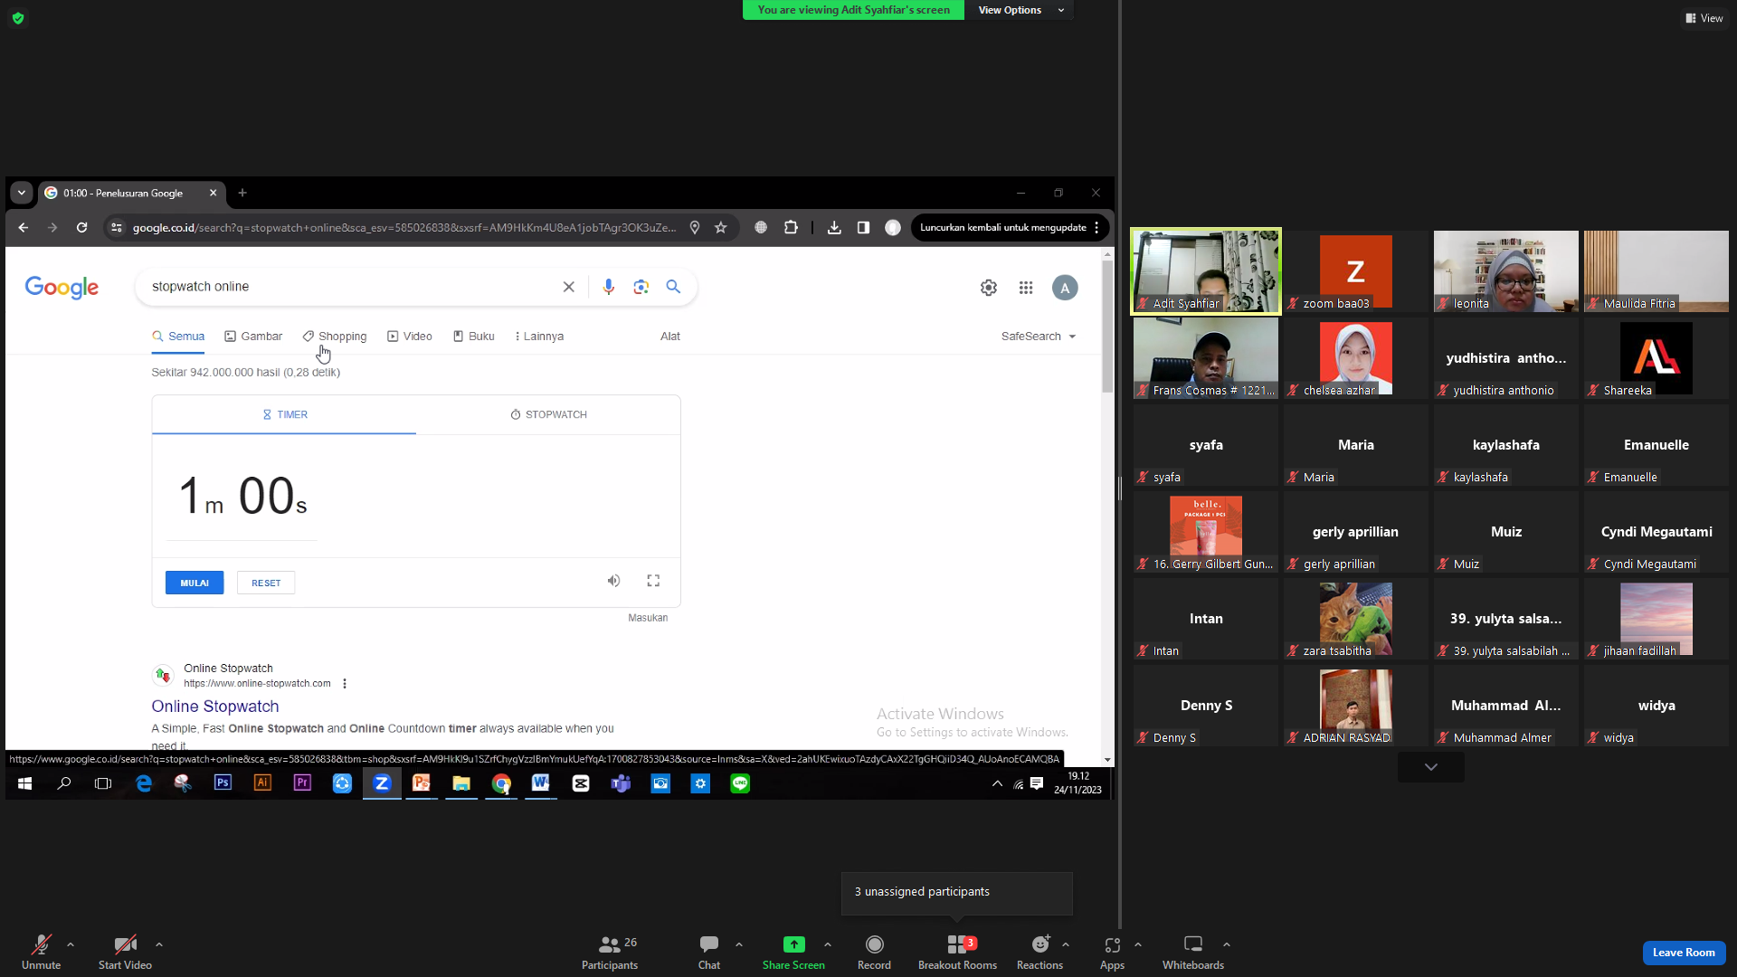Image resolution: width=1737 pixels, height=977 pixels.
Task: Click the 3 unassigned participants notice
Action: [957, 893]
